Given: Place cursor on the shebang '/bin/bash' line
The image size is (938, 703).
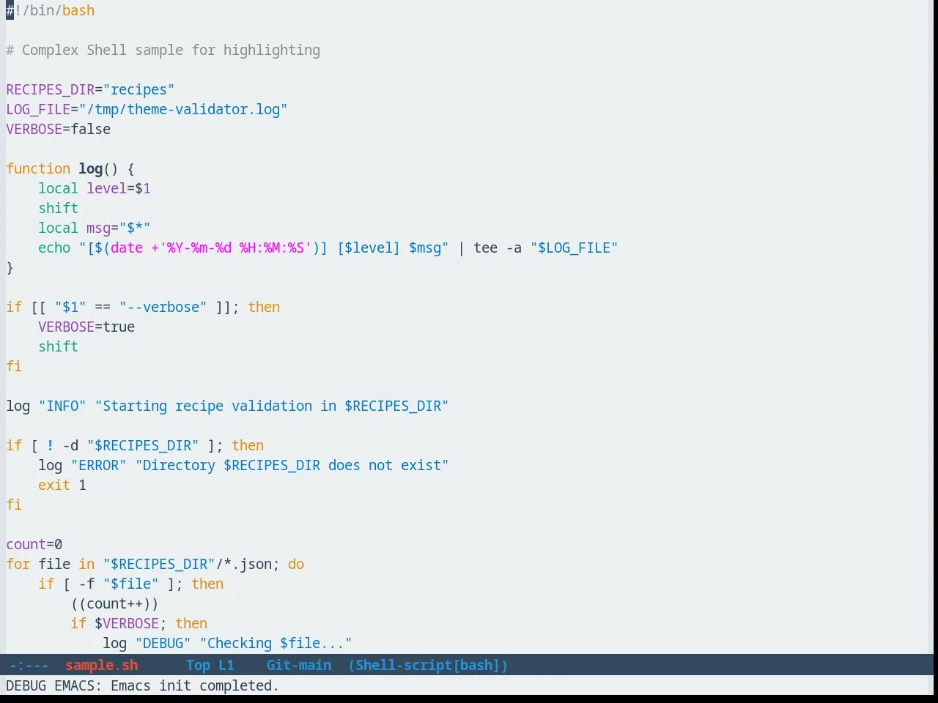Looking at the screenshot, I should pyautogui.click(x=51, y=10).
